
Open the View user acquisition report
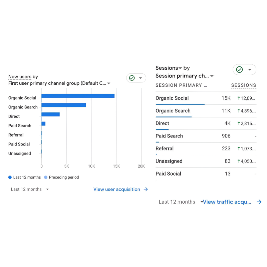coord(116,189)
